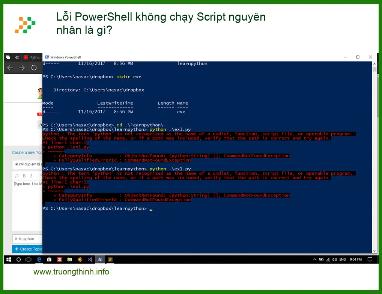Open the orange sun-shaped taskbar app
This screenshot has width=382, height=294.
(80, 259)
